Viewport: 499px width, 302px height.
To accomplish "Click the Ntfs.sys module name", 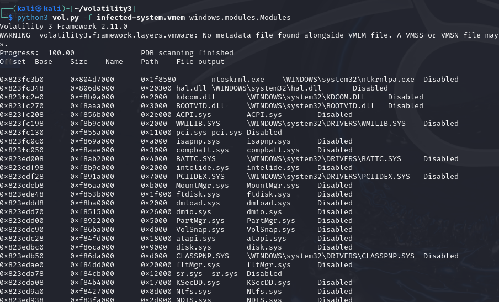I will click(x=194, y=292).
